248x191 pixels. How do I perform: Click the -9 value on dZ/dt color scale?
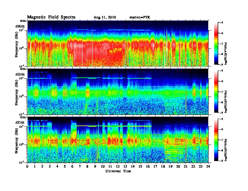(221, 161)
